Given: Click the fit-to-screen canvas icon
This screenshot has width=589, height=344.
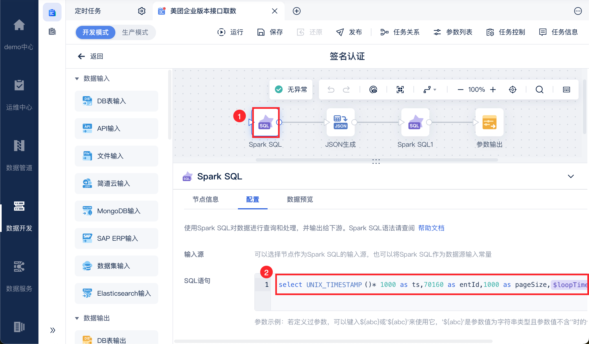Looking at the screenshot, I should pos(400,90).
